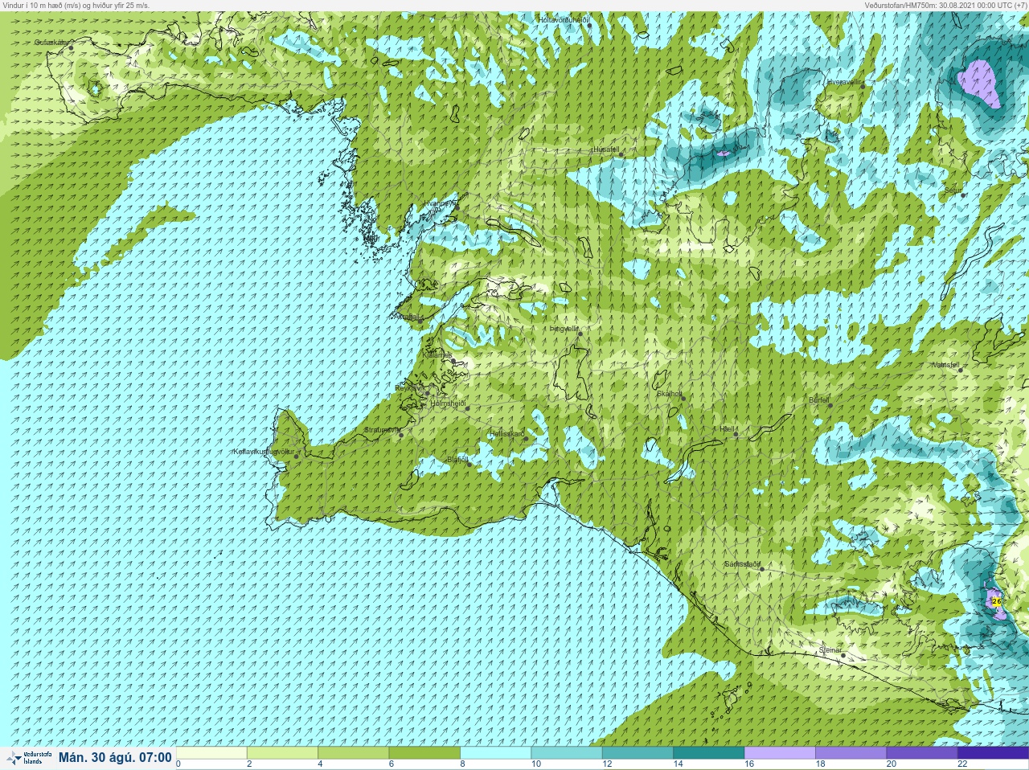Click the legend value 8 label

coord(463,764)
